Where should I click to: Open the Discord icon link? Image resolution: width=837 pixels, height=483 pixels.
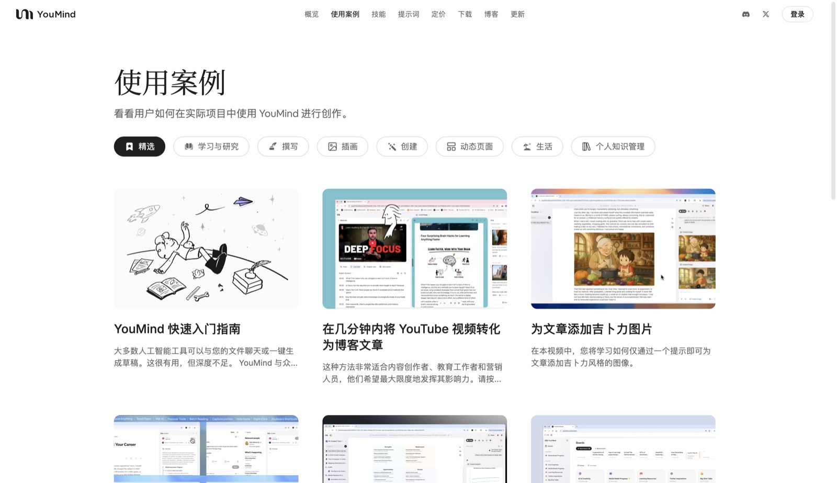[x=746, y=14]
